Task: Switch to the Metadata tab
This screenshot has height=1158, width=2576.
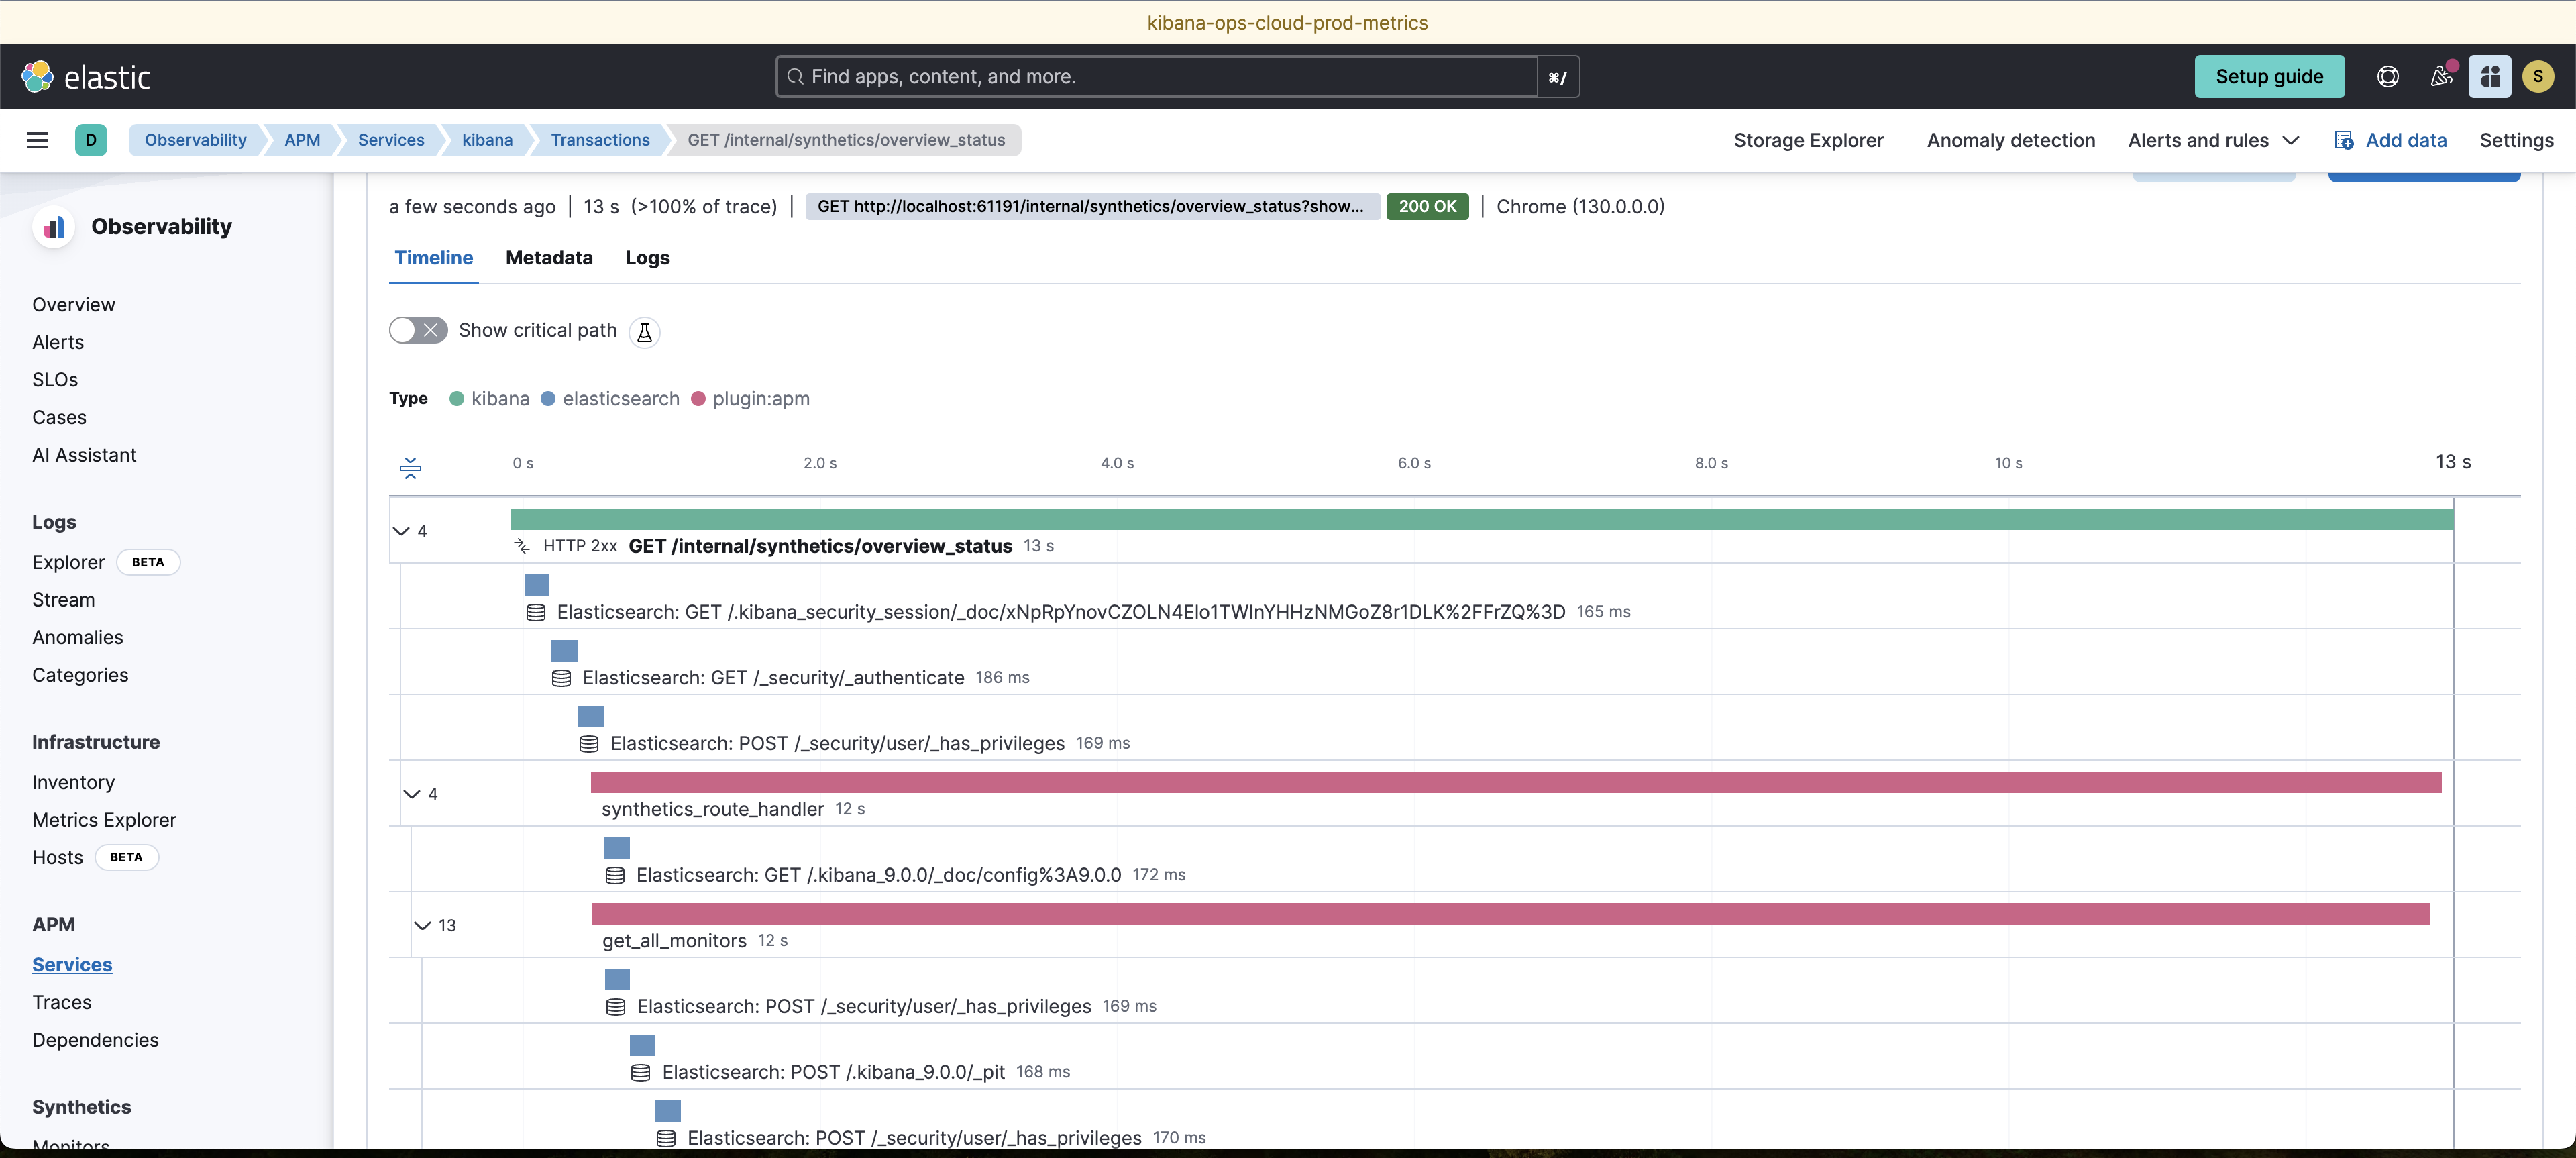Action: [x=549, y=258]
